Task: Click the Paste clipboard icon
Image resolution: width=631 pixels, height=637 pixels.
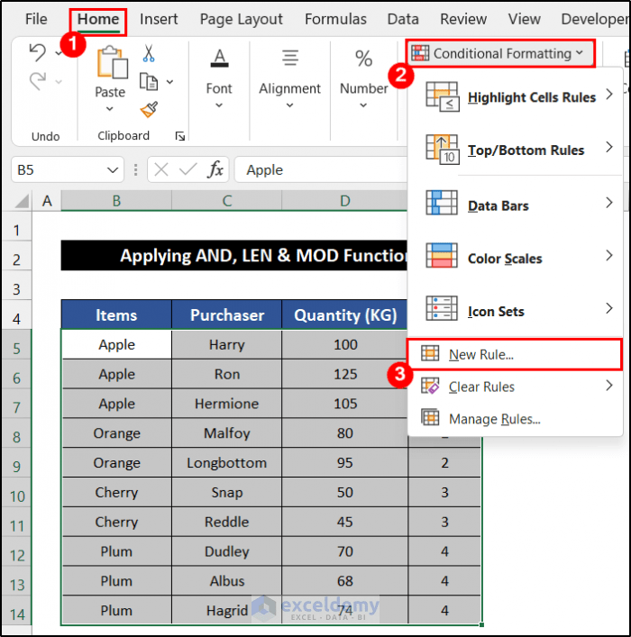Action: point(112,62)
